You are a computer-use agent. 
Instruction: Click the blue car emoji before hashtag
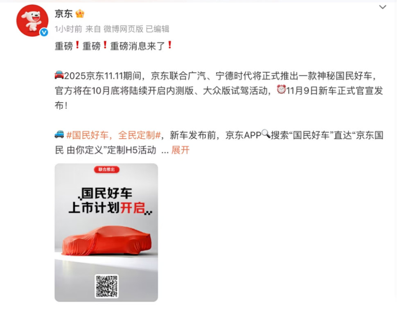coord(59,134)
